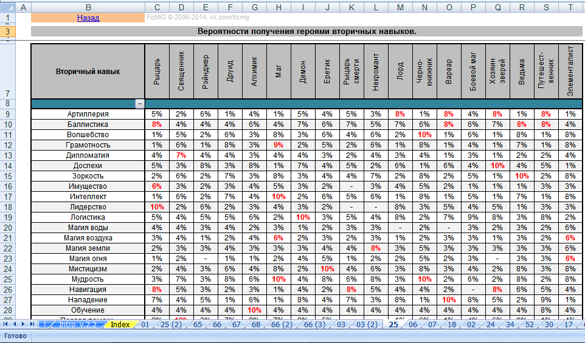Open the 03 (2) sheet tab

(366, 325)
